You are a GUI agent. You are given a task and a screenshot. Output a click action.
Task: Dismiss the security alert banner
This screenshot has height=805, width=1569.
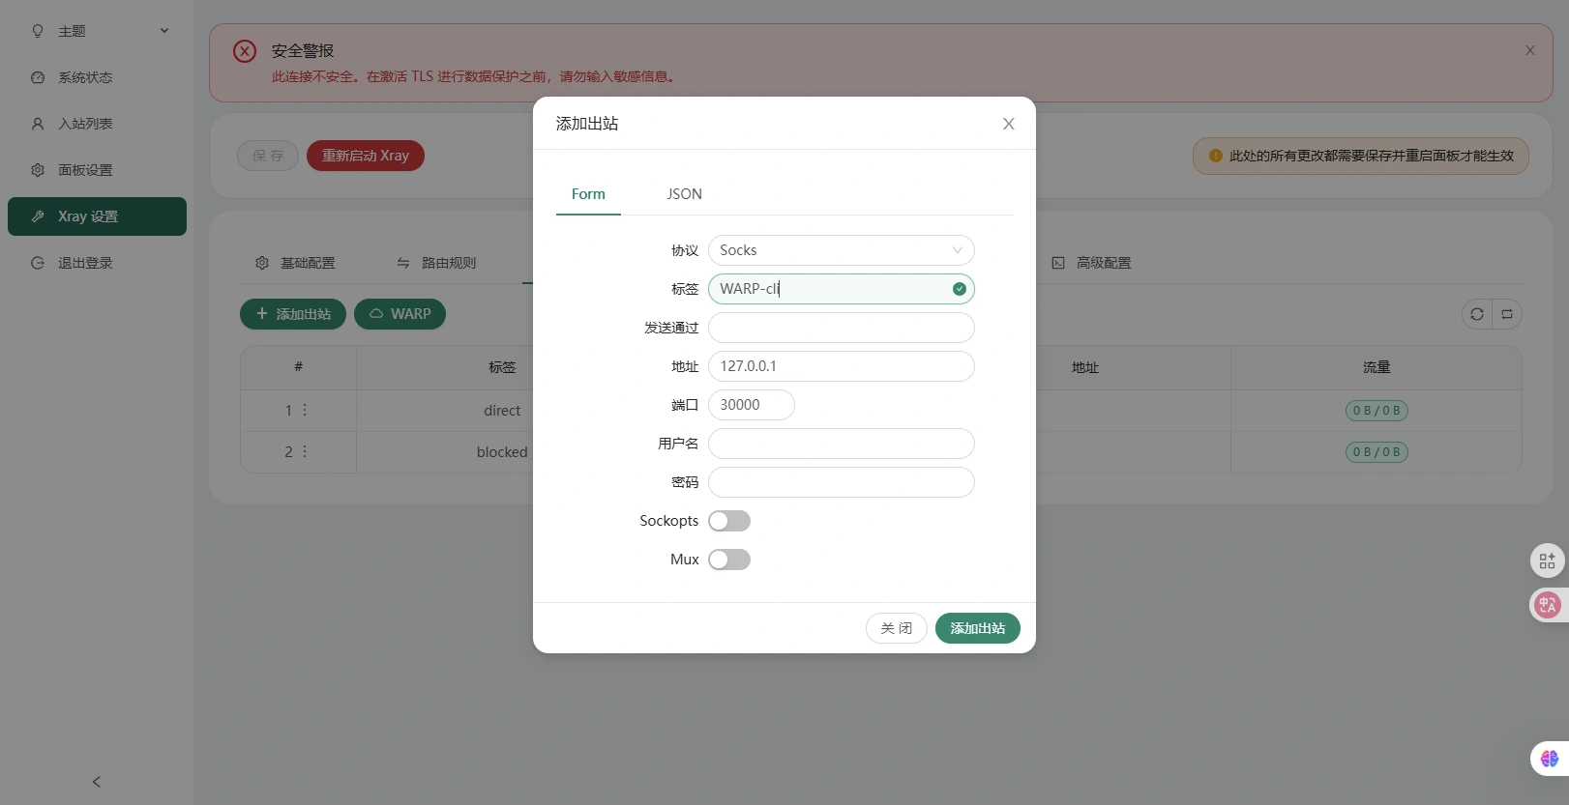(1529, 50)
